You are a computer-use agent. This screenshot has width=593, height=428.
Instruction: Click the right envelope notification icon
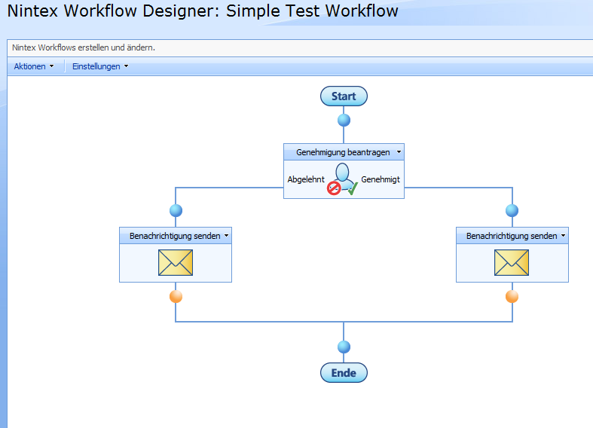tap(512, 262)
